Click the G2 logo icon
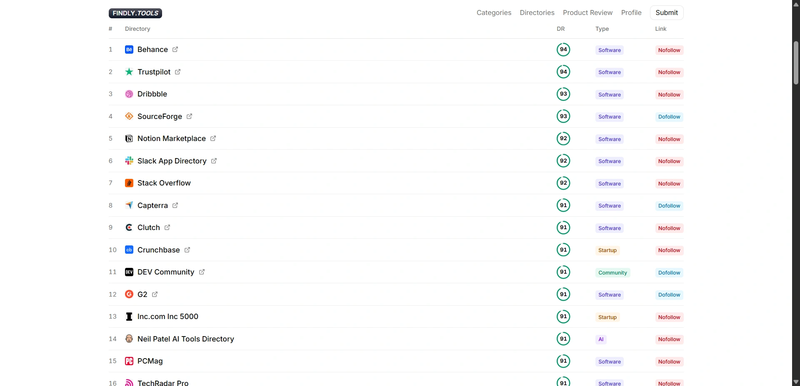The height and width of the screenshot is (386, 800). (x=129, y=294)
